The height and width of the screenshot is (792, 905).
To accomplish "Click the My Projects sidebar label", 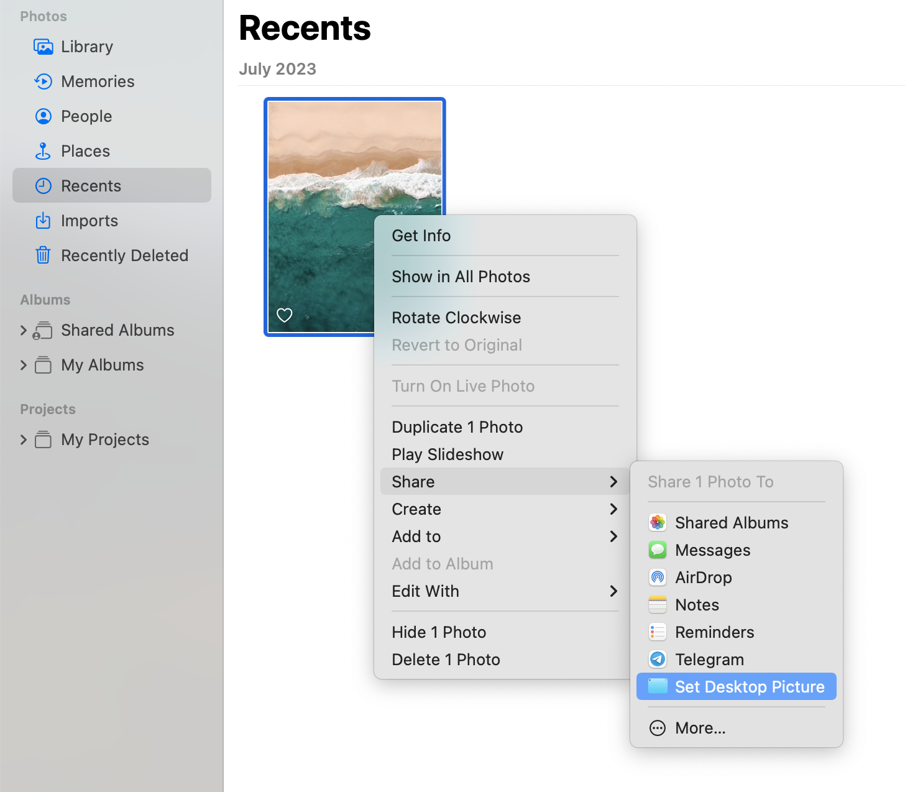I will [x=105, y=440].
